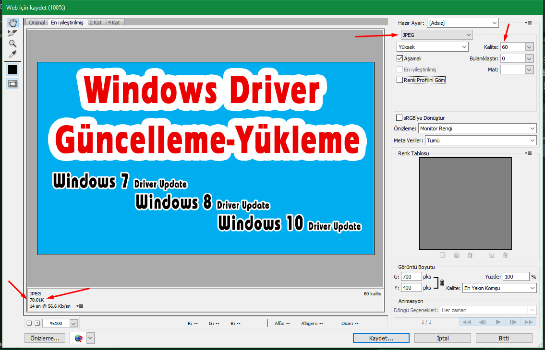Toggle the En iyileştirilmiş checkbox
Screen dimensions: 545x350
(x=400, y=69)
